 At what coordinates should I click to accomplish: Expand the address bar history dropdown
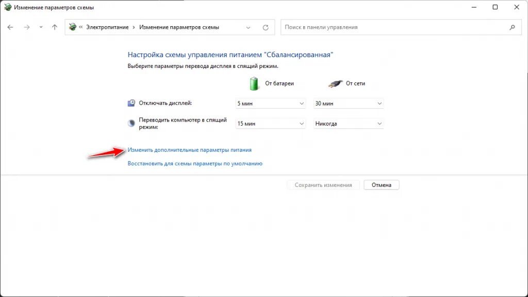point(248,28)
